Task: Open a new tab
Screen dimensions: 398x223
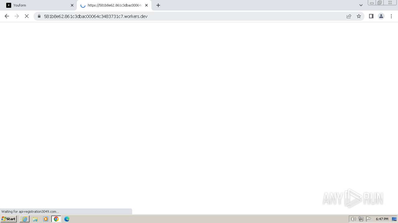Action: tap(158, 5)
